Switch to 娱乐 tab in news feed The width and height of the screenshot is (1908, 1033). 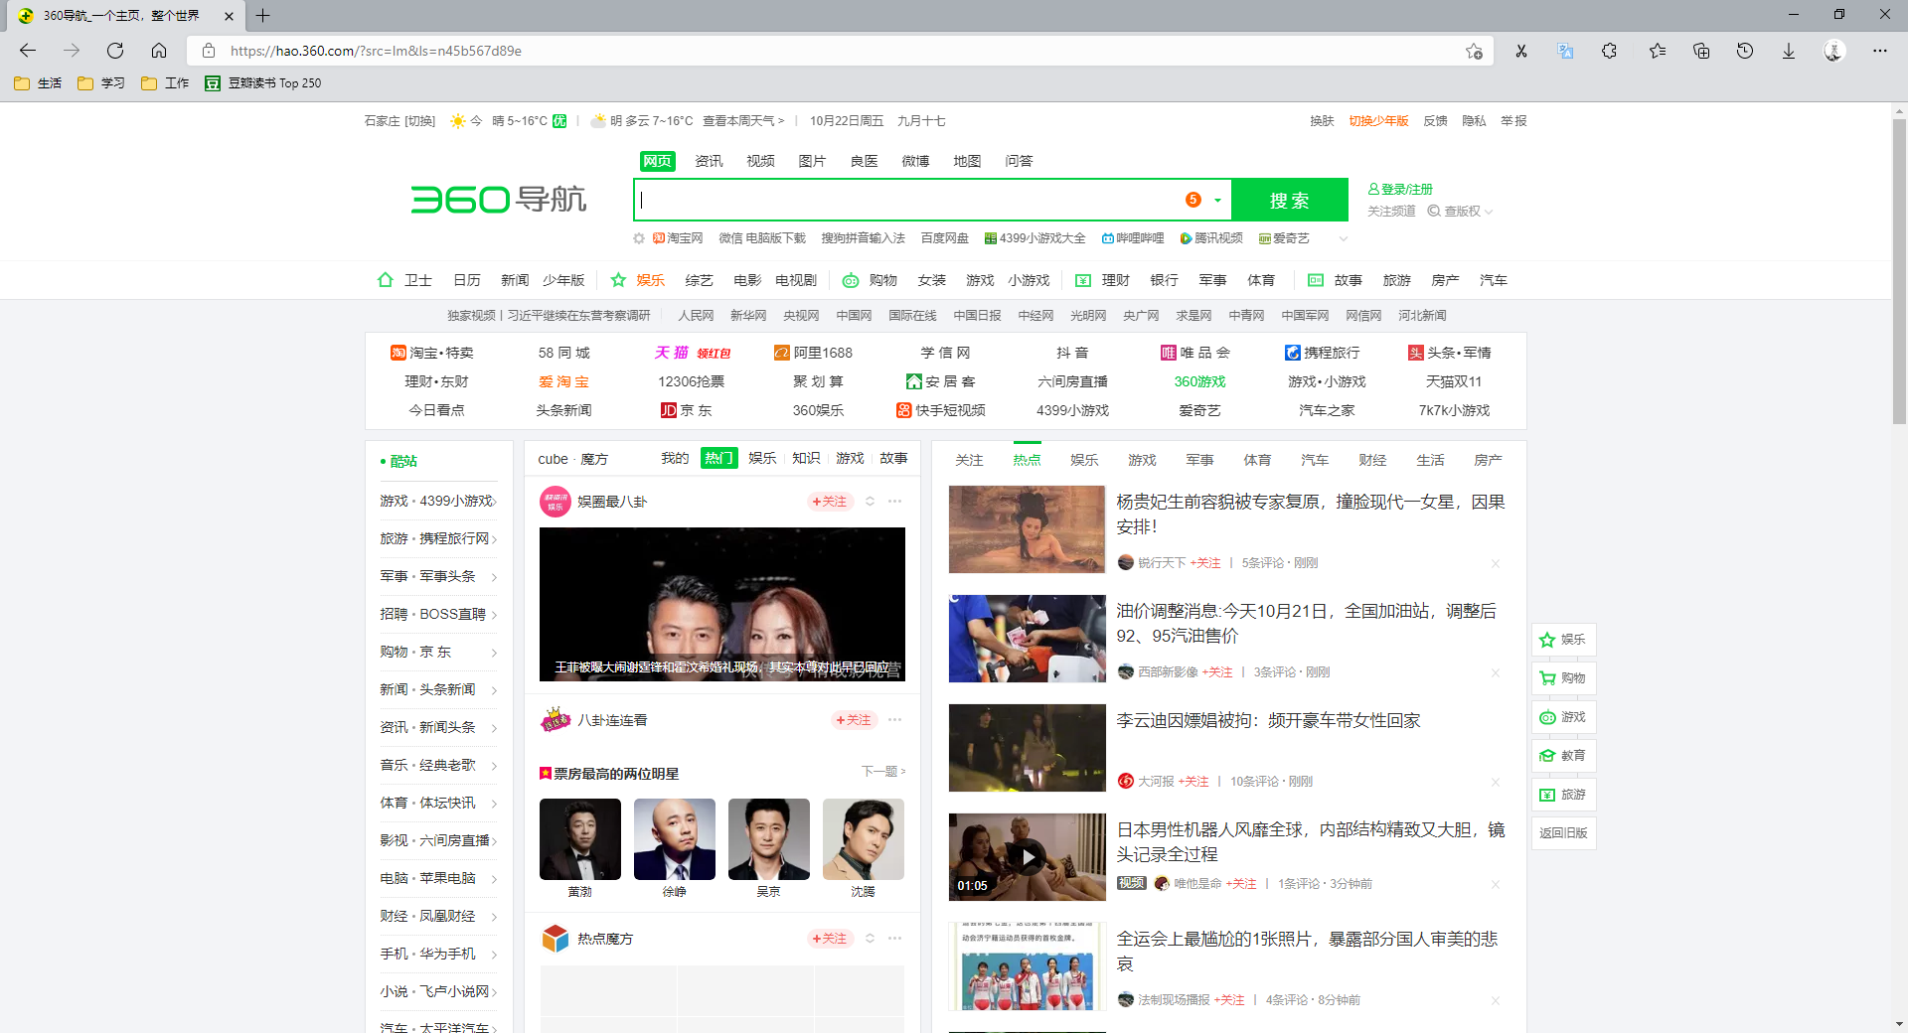(x=1084, y=460)
